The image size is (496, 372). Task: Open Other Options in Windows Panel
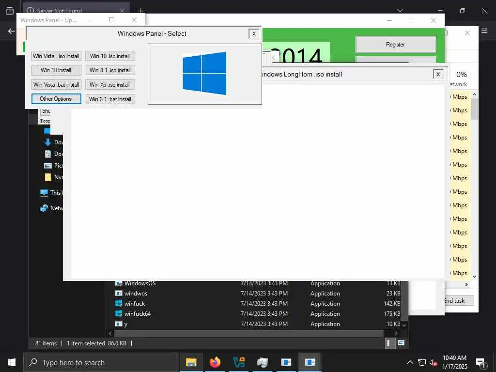[56, 99]
